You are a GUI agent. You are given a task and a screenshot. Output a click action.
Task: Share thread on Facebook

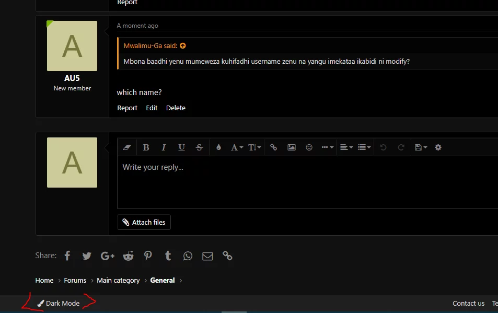[67, 256]
